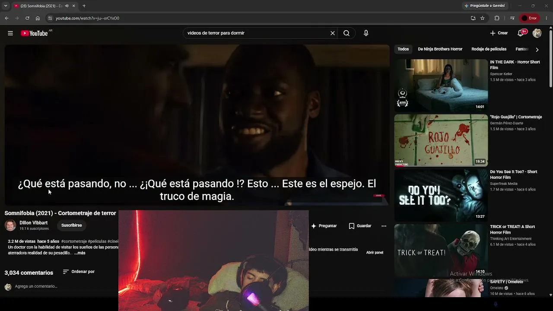The height and width of the screenshot is (311, 553).
Task: Click the Do You See It Too? title
Action: (x=514, y=175)
